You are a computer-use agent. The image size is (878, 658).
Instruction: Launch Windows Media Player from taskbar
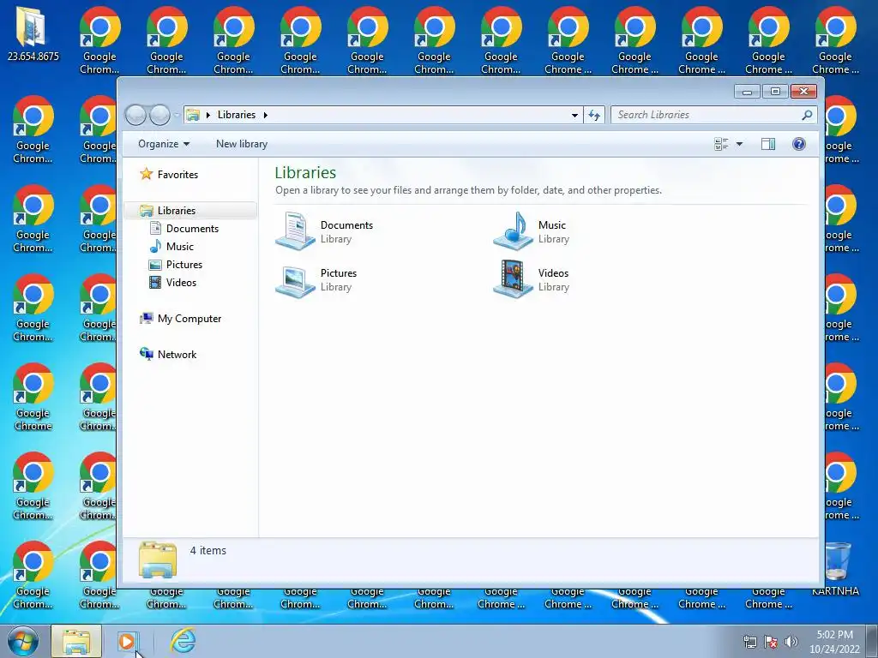[127, 641]
